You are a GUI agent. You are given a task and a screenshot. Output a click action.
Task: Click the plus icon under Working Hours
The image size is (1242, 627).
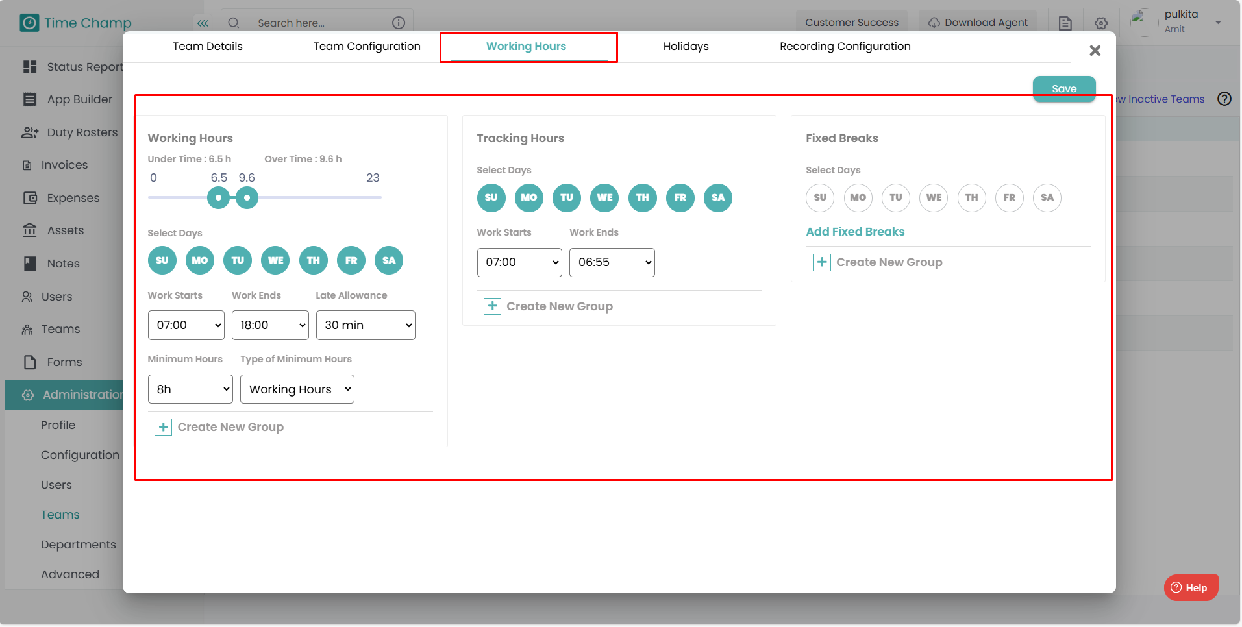[x=163, y=427]
